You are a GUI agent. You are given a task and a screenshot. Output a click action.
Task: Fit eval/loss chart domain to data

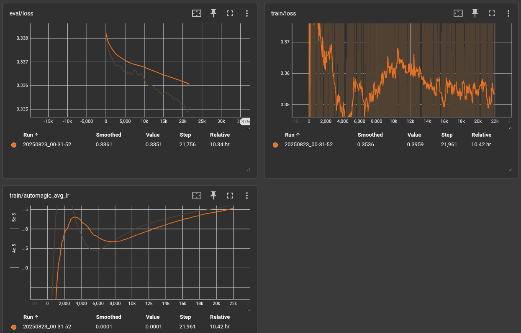click(197, 13)
